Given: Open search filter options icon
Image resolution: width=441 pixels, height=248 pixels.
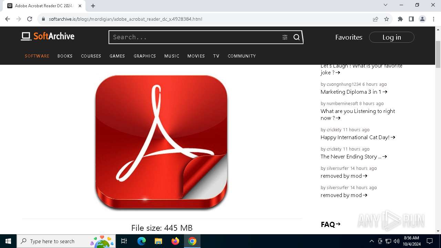Looking at the screenshot, I should (x=285, y=37).
